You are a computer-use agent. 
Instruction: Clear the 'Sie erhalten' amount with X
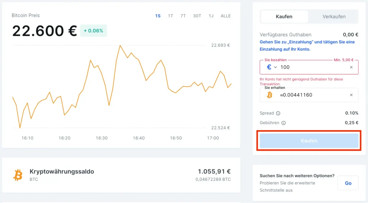pos(351,95)
